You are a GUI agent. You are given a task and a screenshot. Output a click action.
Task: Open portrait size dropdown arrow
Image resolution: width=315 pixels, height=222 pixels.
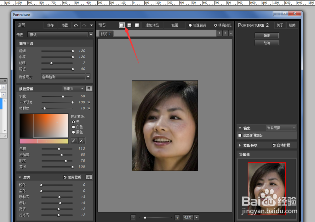(x=88, y=77)
